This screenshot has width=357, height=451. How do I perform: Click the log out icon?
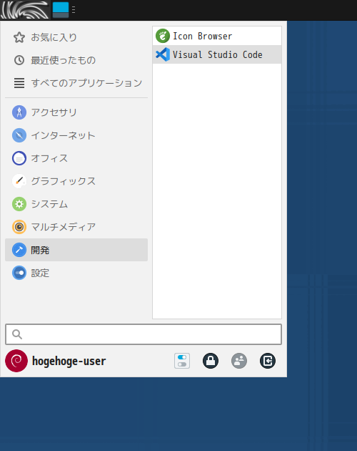(x=268, y=361)
